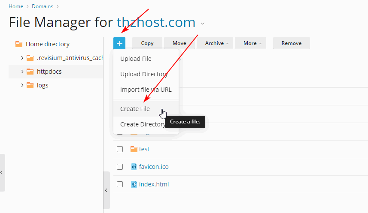Open the favicon.ico file link
Viewport: 368px width, 213px height.
coord(154,167)
